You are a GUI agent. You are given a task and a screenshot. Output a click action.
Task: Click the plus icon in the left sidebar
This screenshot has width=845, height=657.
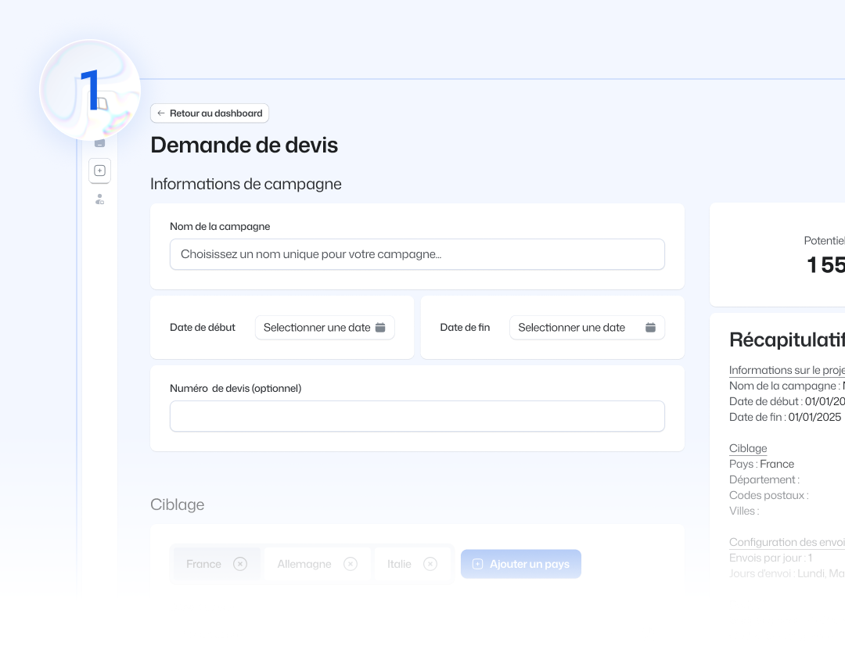click(x=99, y=171)
